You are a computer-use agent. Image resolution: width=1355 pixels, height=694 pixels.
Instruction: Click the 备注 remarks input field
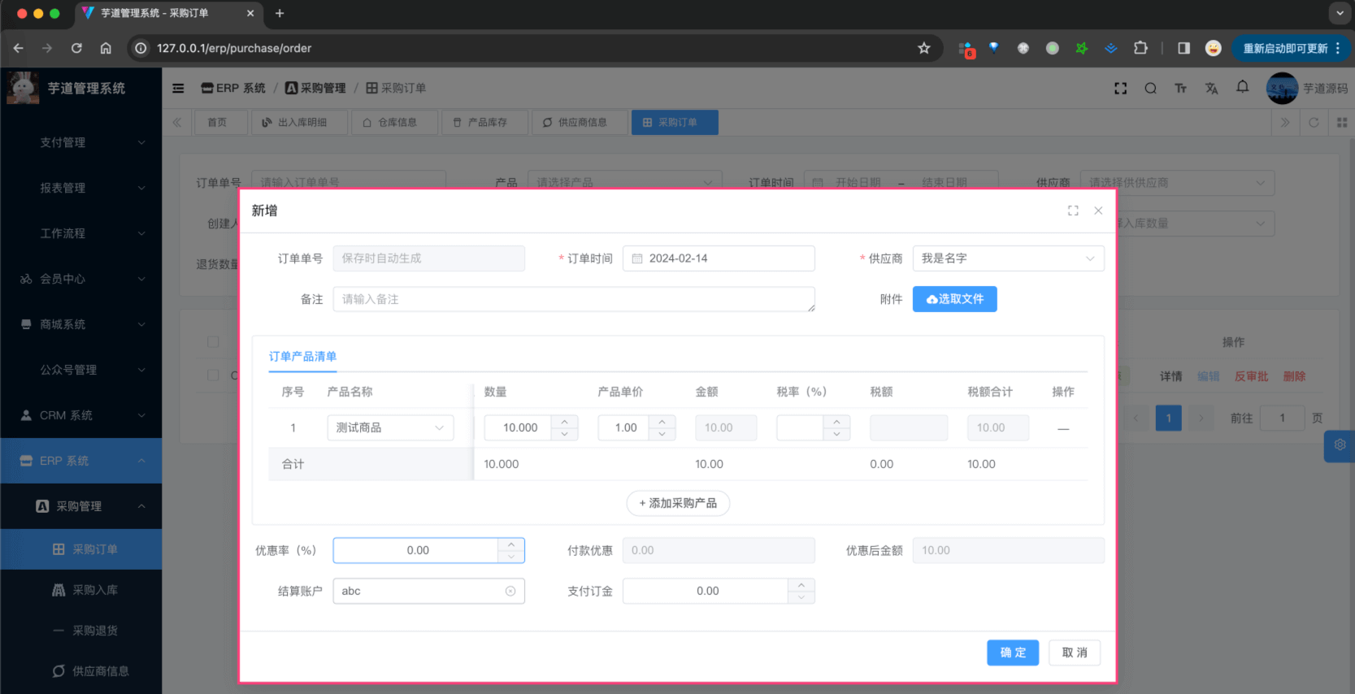(x=573, y=299)
